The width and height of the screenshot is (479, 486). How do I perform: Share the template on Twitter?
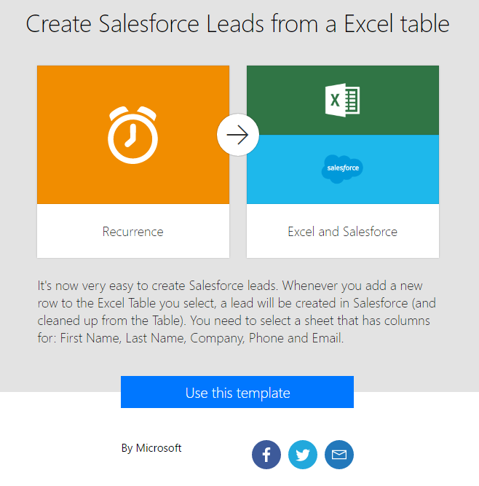coord(303,455)
